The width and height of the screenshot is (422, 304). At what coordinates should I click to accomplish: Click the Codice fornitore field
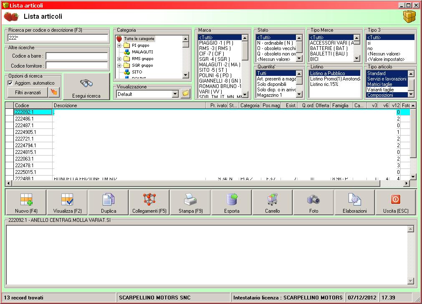tap(77, 65)
